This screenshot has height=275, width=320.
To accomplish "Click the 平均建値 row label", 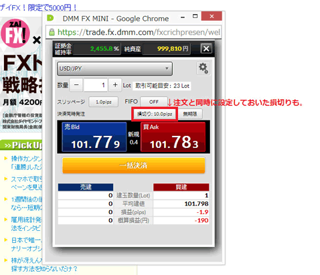I will click(133, 204).
